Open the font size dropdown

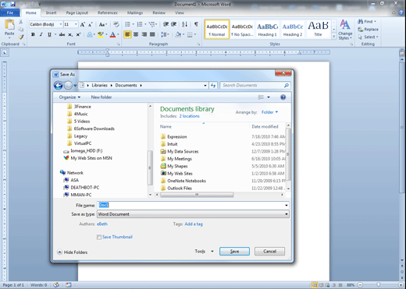(x=76, y=24)
